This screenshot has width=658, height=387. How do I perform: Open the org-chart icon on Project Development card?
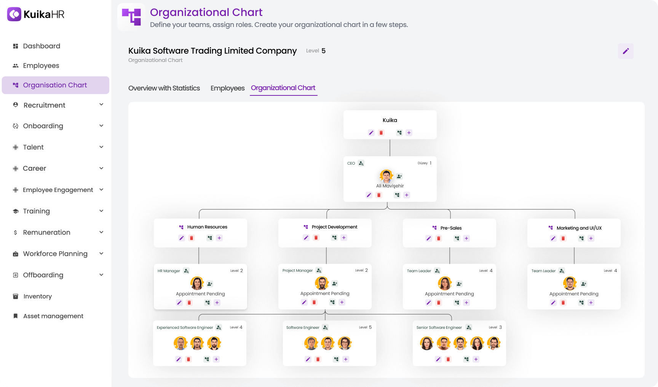(x=334, y=237)
